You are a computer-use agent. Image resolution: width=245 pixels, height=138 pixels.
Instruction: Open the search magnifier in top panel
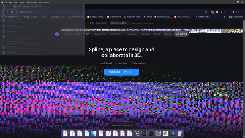click(x=242, y=2)
